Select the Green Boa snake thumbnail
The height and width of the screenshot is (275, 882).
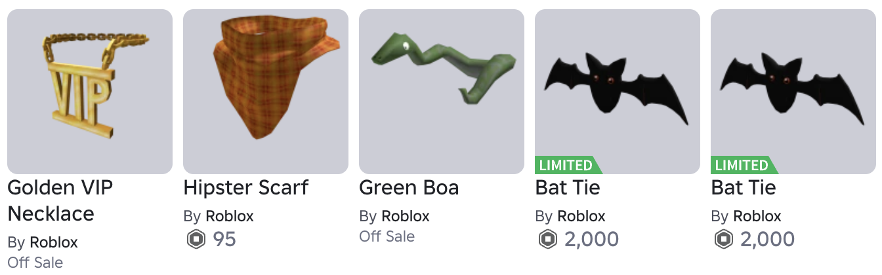click(442, 92)
